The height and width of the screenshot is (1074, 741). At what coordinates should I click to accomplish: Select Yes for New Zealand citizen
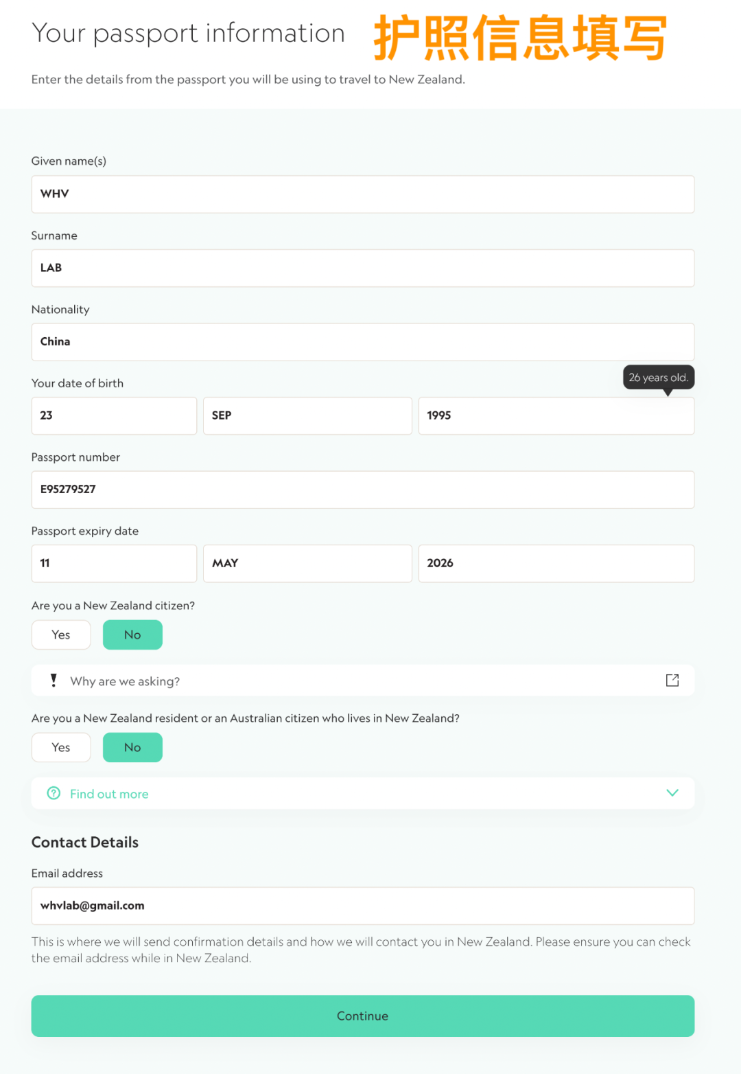[61, 635]
